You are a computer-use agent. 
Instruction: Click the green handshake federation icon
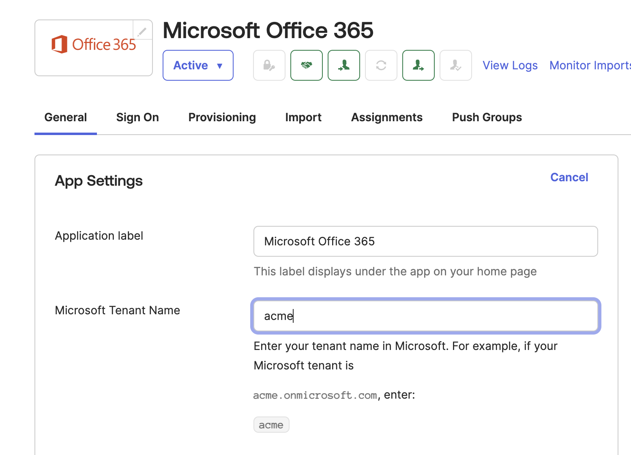pyautogui.click(x=307, y=65)
